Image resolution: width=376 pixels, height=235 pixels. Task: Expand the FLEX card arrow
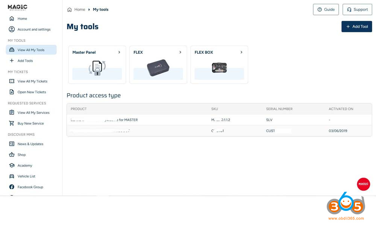180,52
